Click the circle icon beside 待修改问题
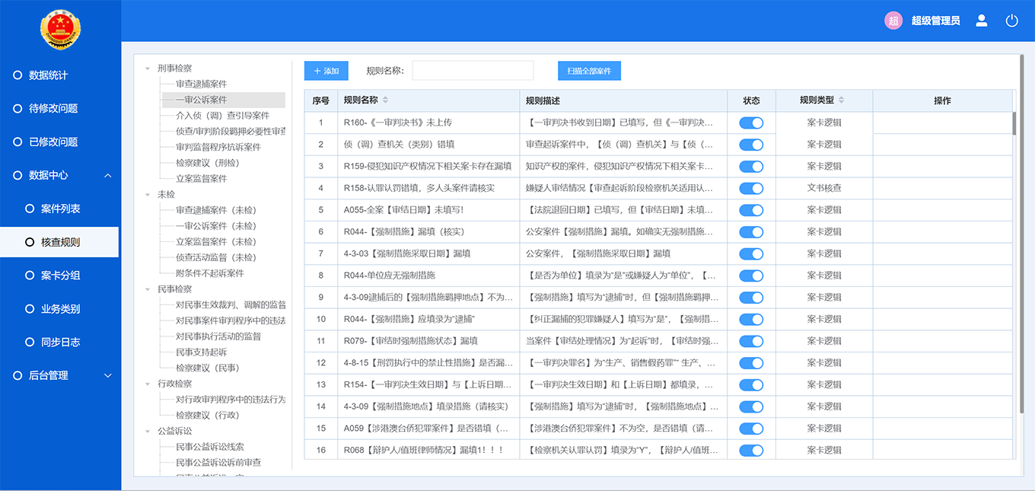The image size is (1035, 491). (x=18, y=109)
